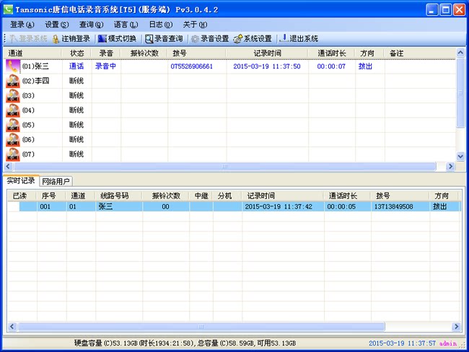Click the 退出系统 toolbar label
The width and height of the screenshot is (469, 352).
304,39
